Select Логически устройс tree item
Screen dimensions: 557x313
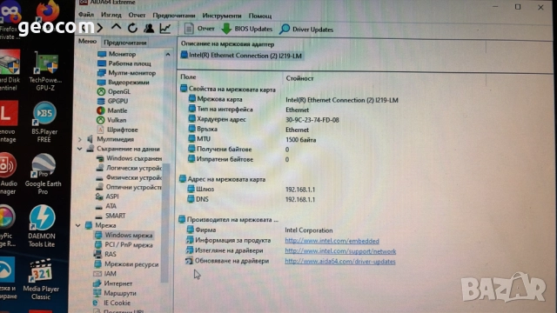click(133, 168)
